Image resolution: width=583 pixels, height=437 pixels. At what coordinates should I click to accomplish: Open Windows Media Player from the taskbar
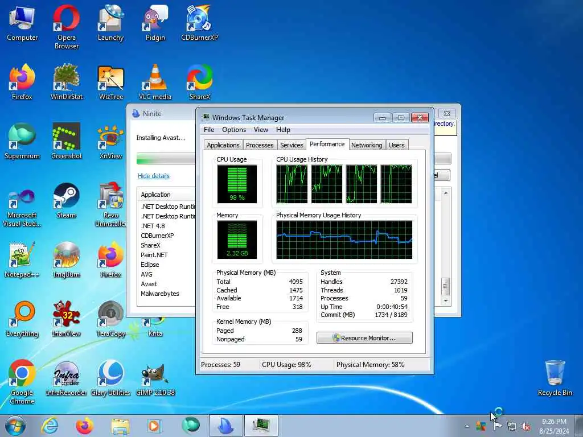[x=154, y=426]
